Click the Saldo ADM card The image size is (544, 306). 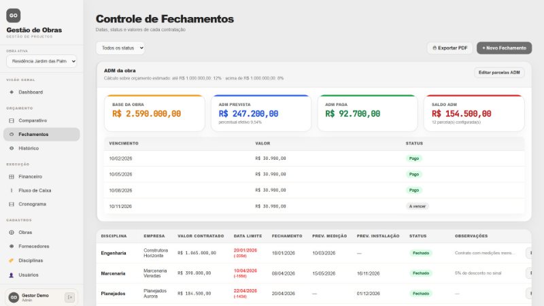pyautogui.click(x=474, y=113)
